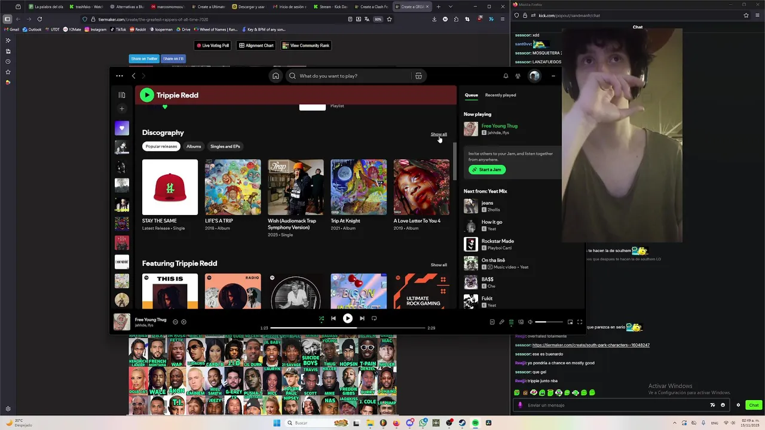Open the Trip At Knight album
The image size is (765, 430).
(x=359, y=187)
